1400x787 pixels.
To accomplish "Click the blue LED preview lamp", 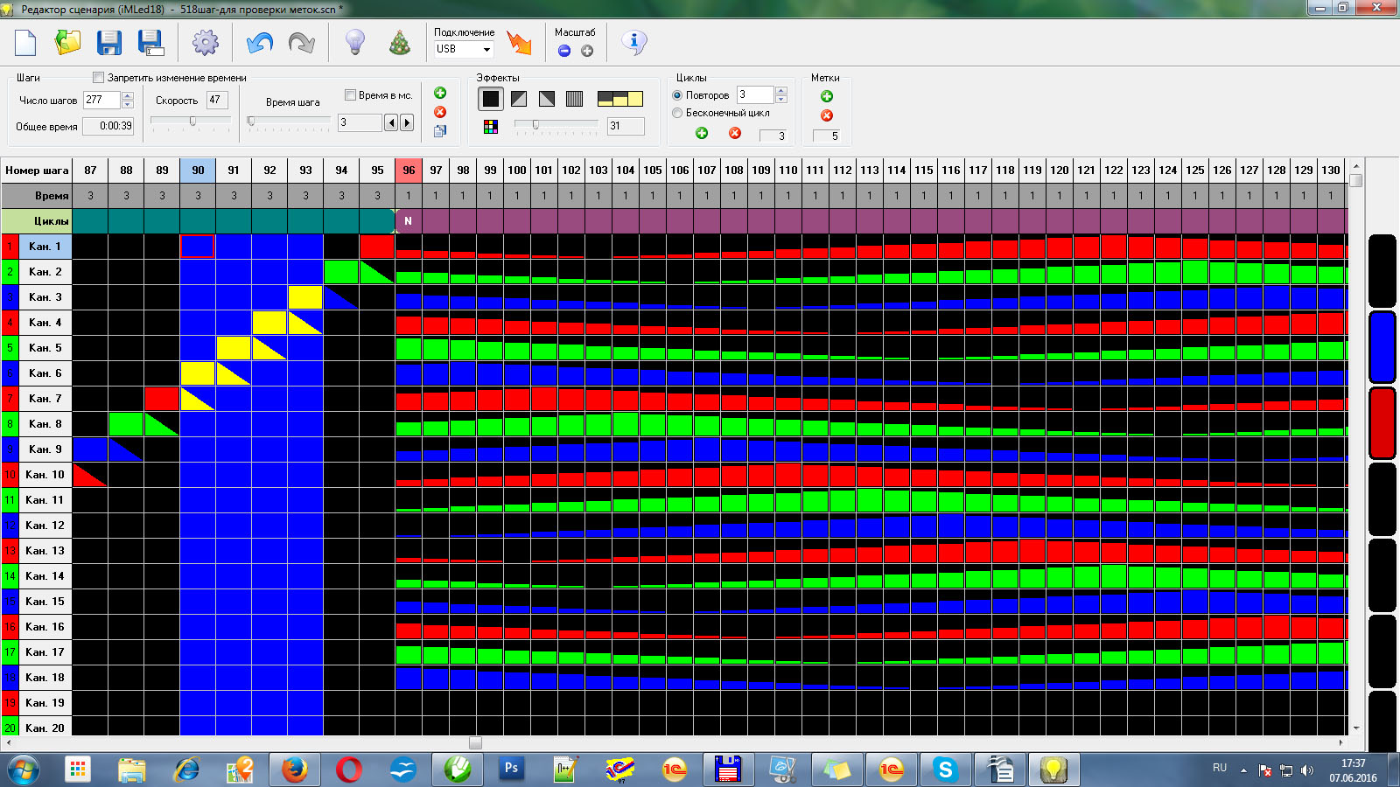I will (1382, 346).
